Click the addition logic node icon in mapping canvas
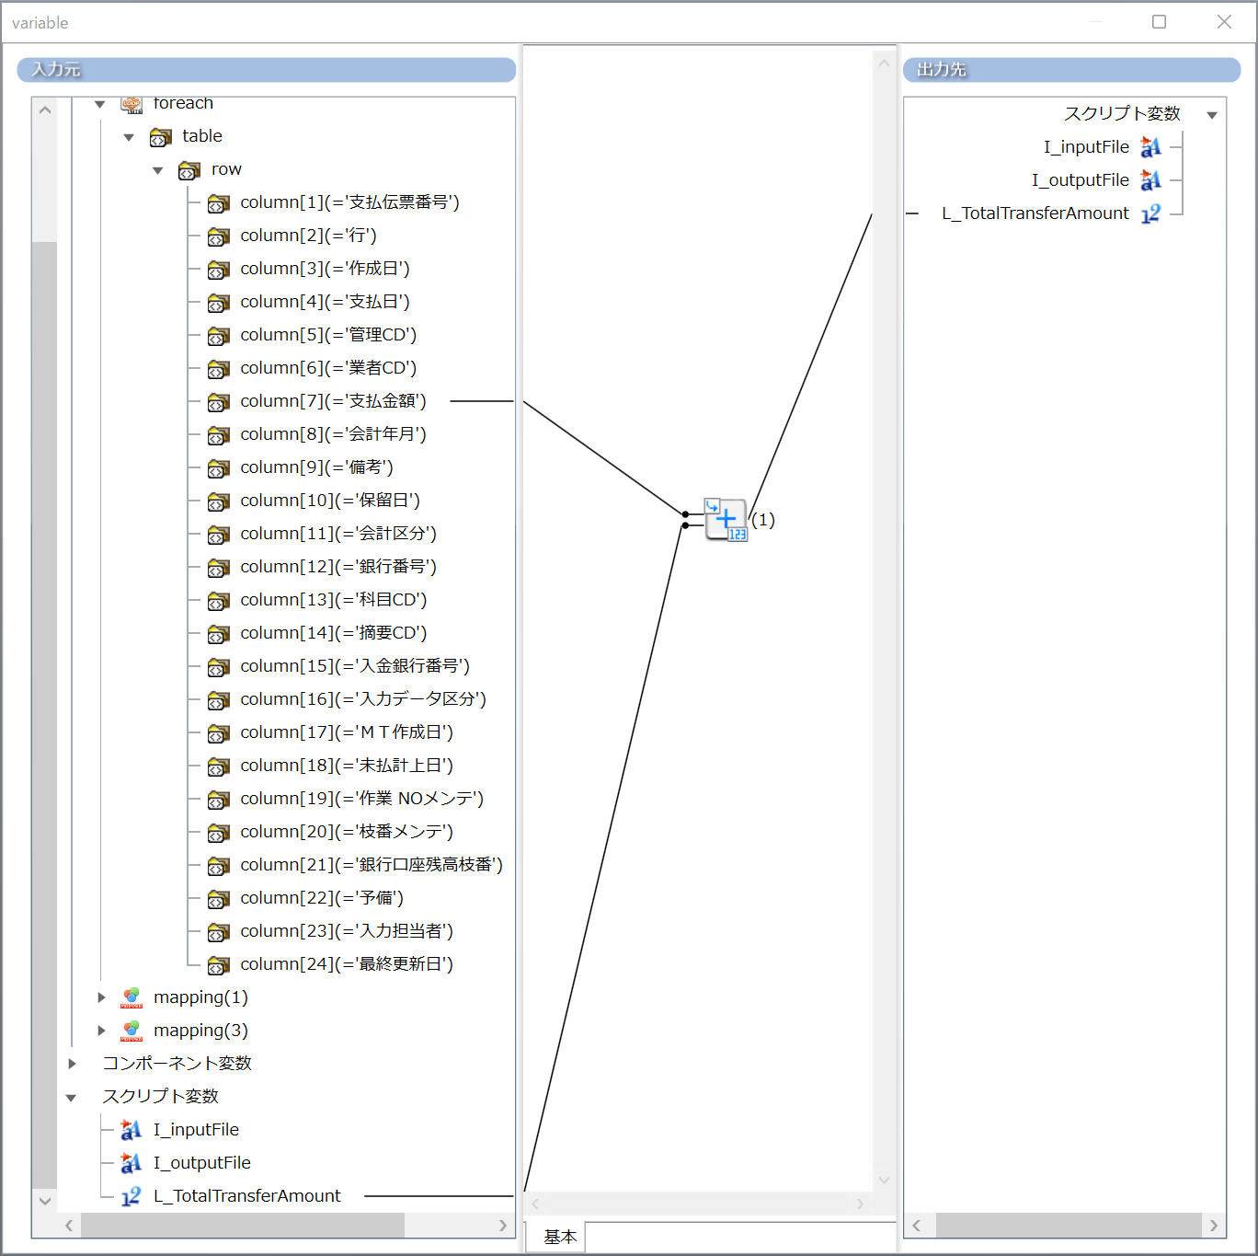Image resolution: width=1258 pixels, height=1256 pixels. [x=726, y=520]
